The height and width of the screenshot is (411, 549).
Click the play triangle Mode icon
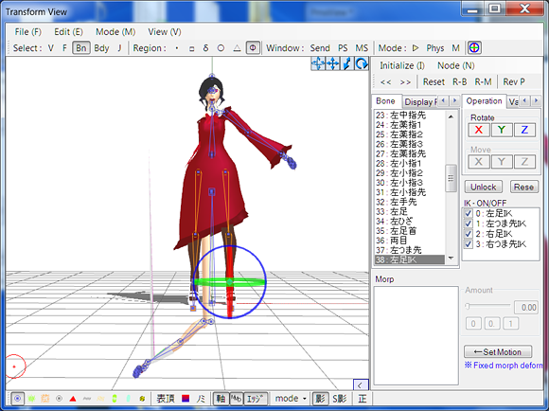pyautogui.click(x=416, y=48)
